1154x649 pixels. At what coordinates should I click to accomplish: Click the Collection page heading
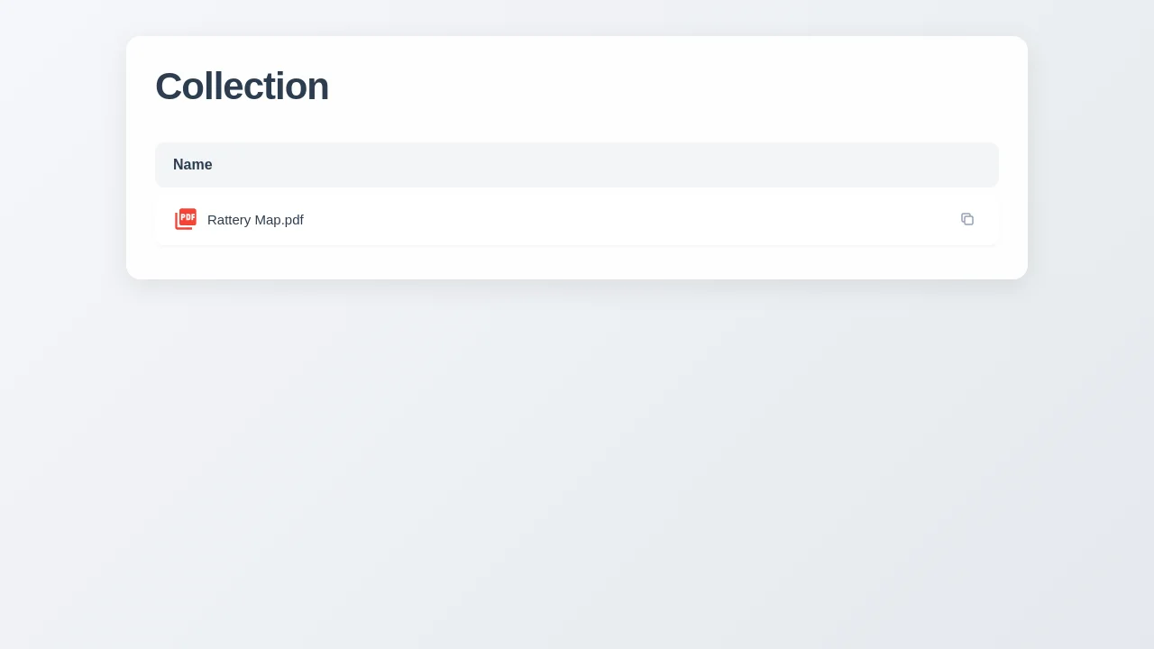pos(242,87)
